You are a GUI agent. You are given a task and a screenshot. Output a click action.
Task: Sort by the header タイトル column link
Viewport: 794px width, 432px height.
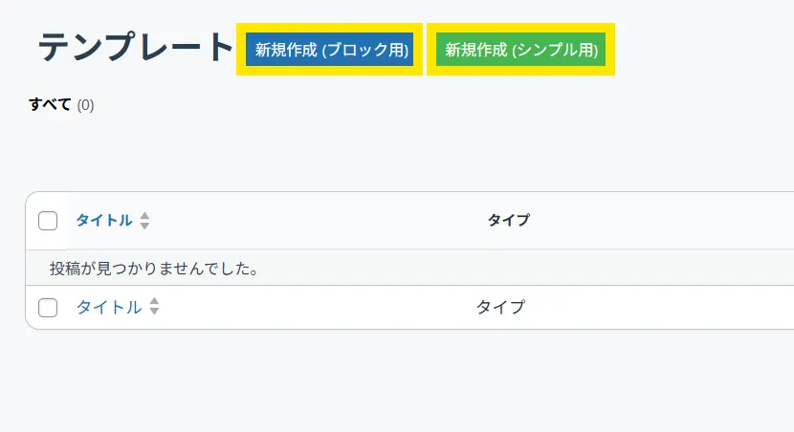pos(104,221)
